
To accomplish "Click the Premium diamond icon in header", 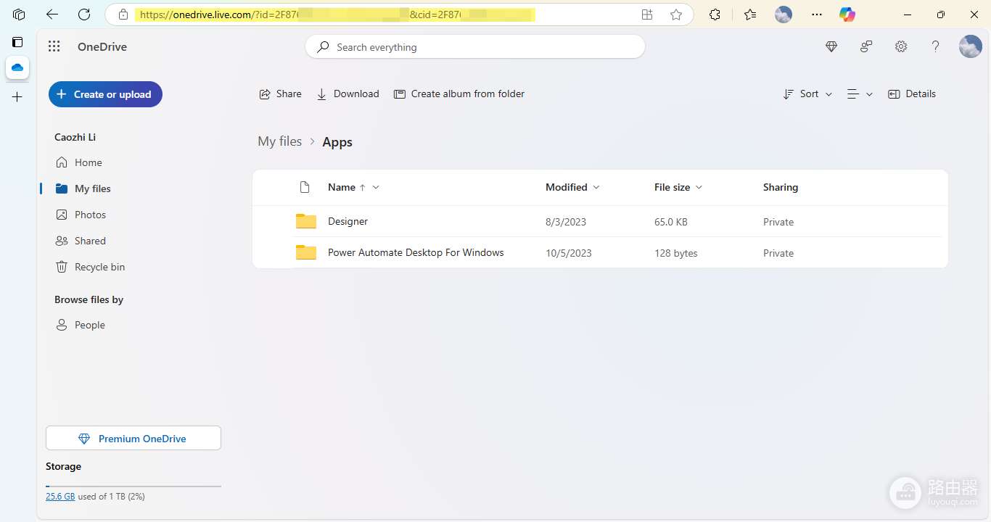I will 831,46.
